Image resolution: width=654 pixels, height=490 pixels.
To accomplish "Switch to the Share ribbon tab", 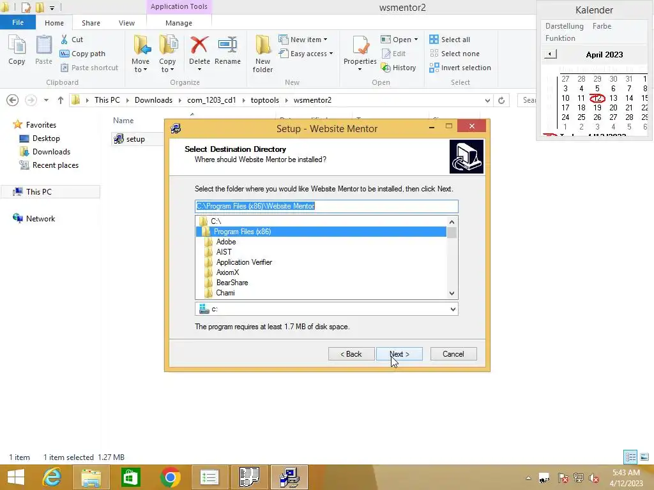I will 91,23.
